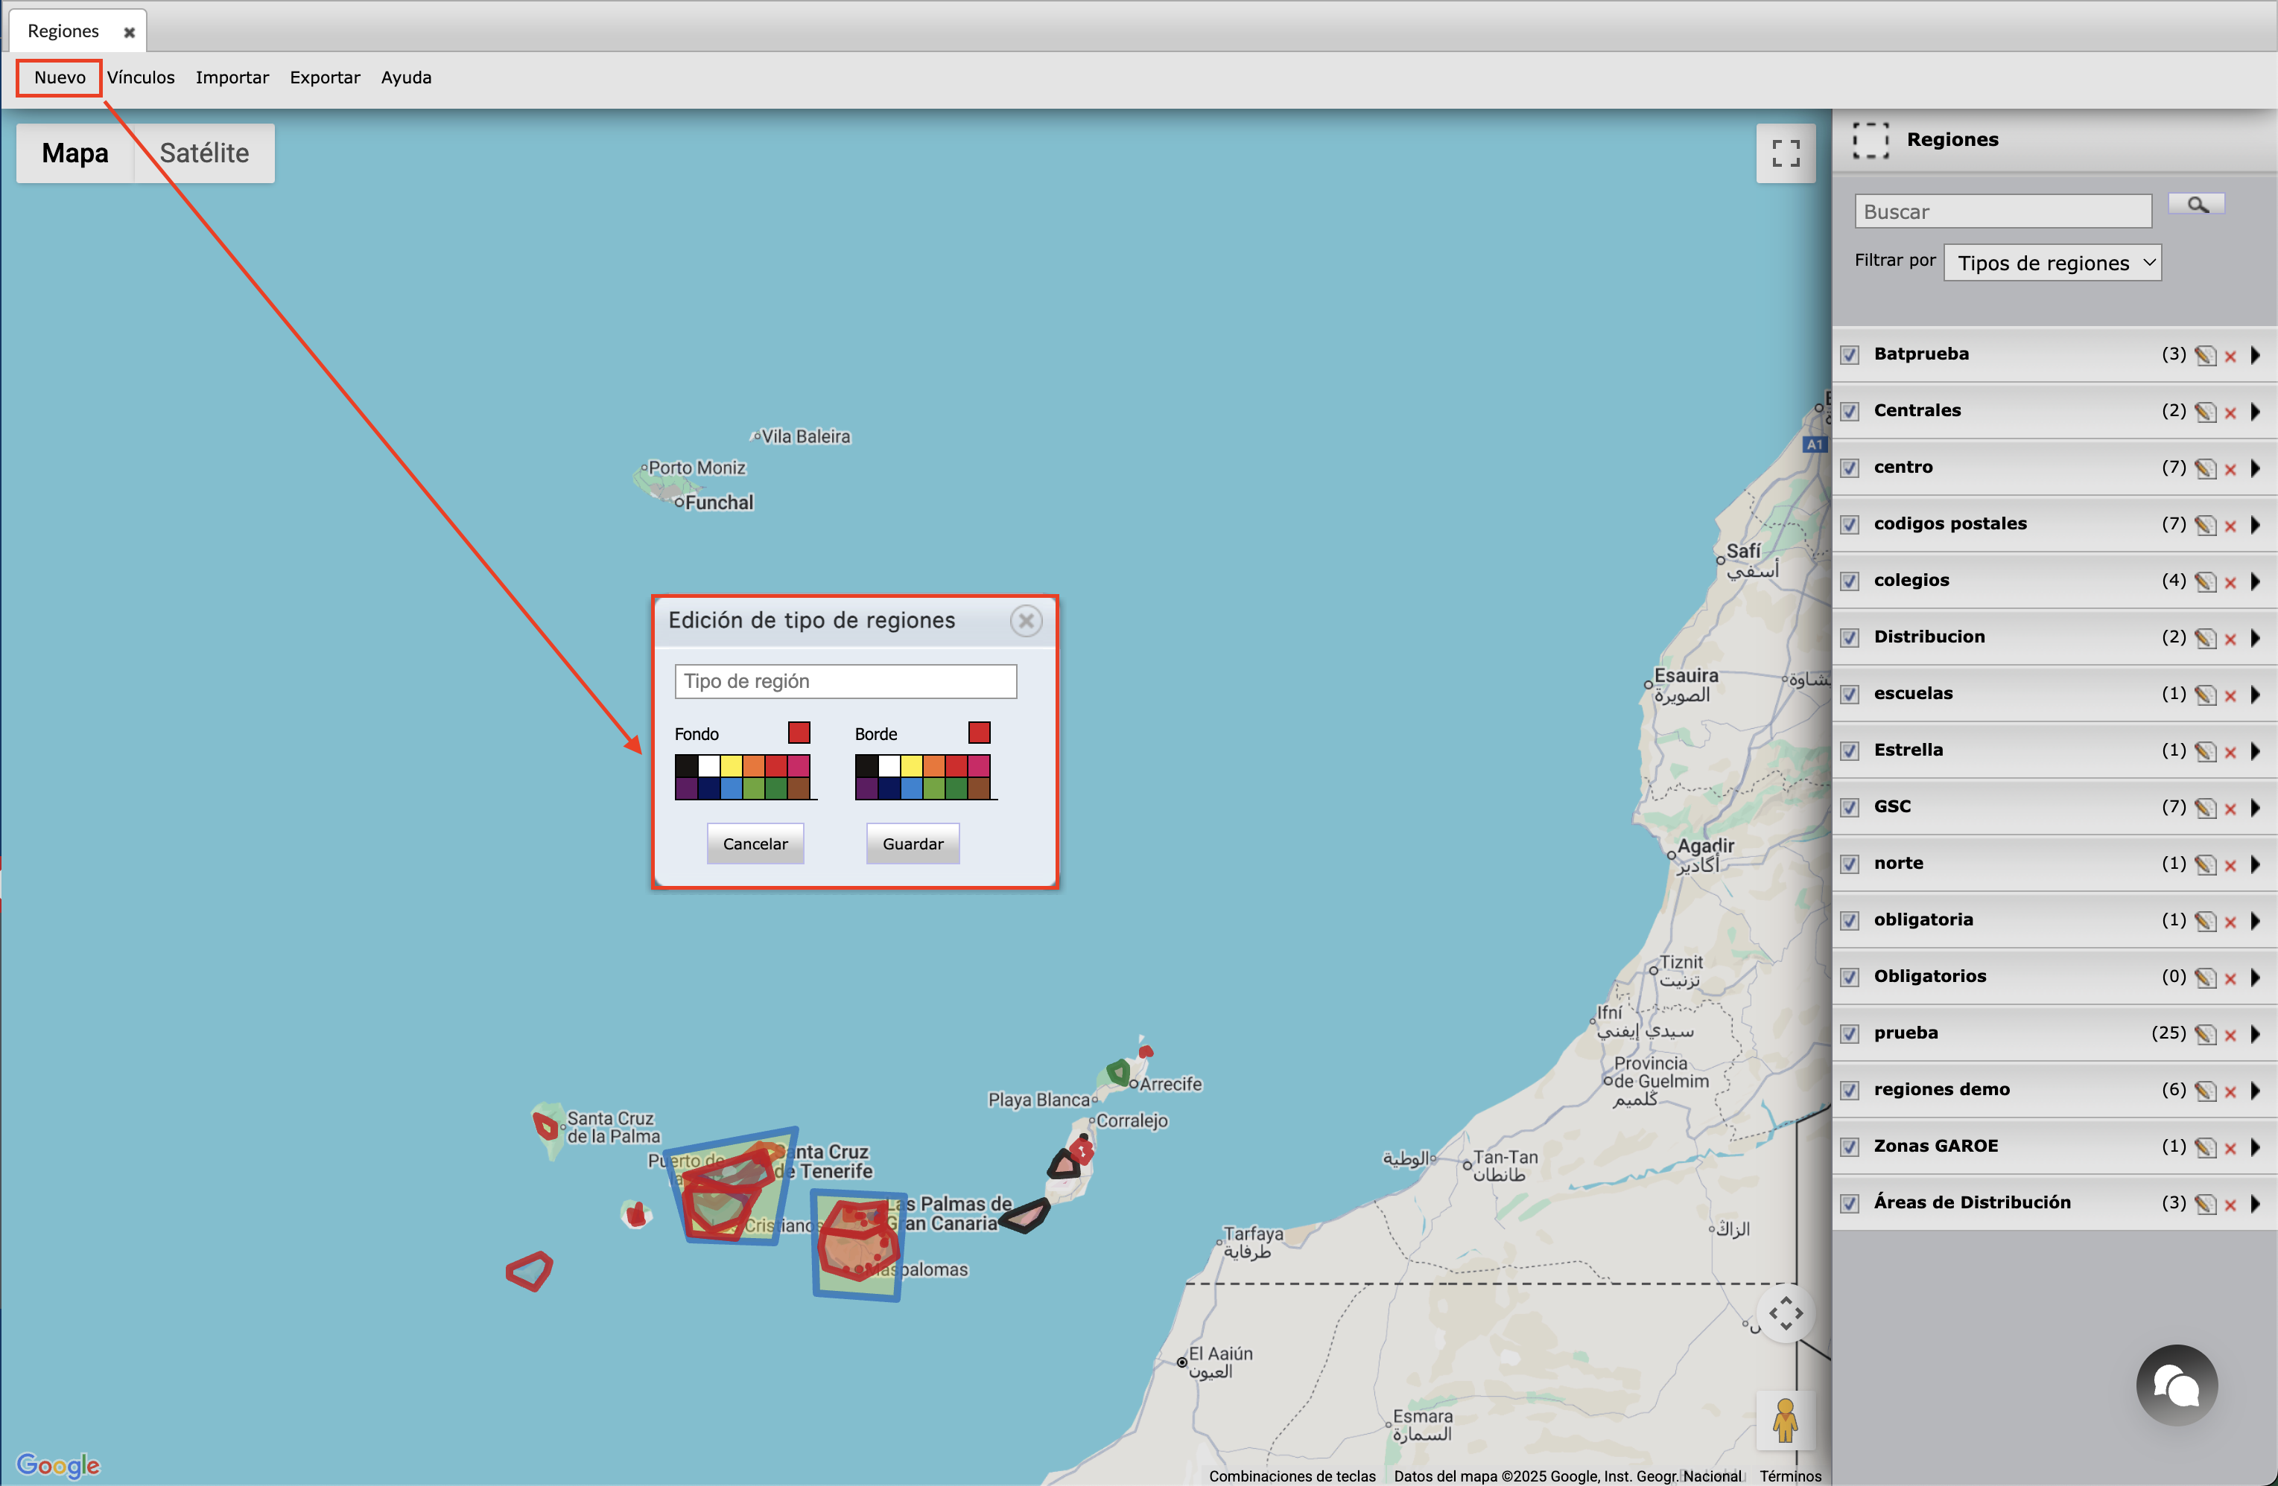Image resolution: width=2278 pixels, height=1486 pixels.
Task: Delete the Zonas GAROE region type
Action: (2230, 1147)
